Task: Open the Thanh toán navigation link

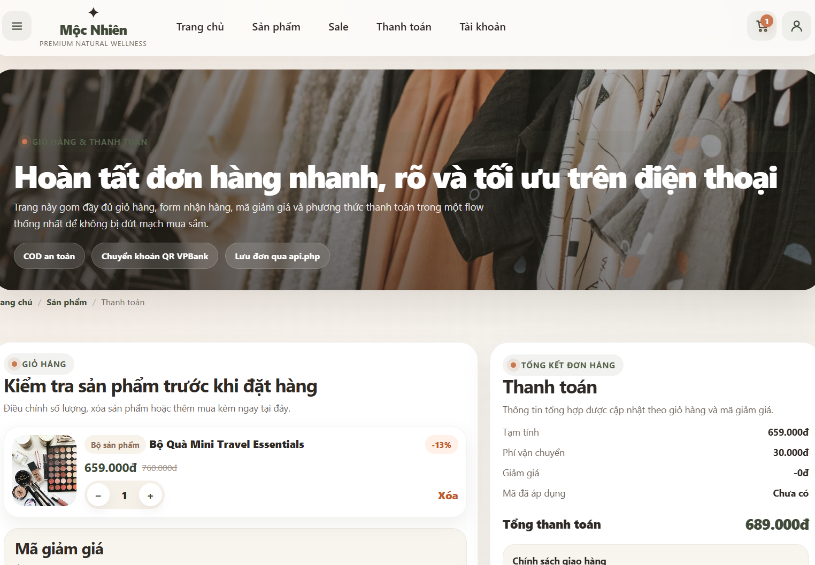Action: coord(404,26)
